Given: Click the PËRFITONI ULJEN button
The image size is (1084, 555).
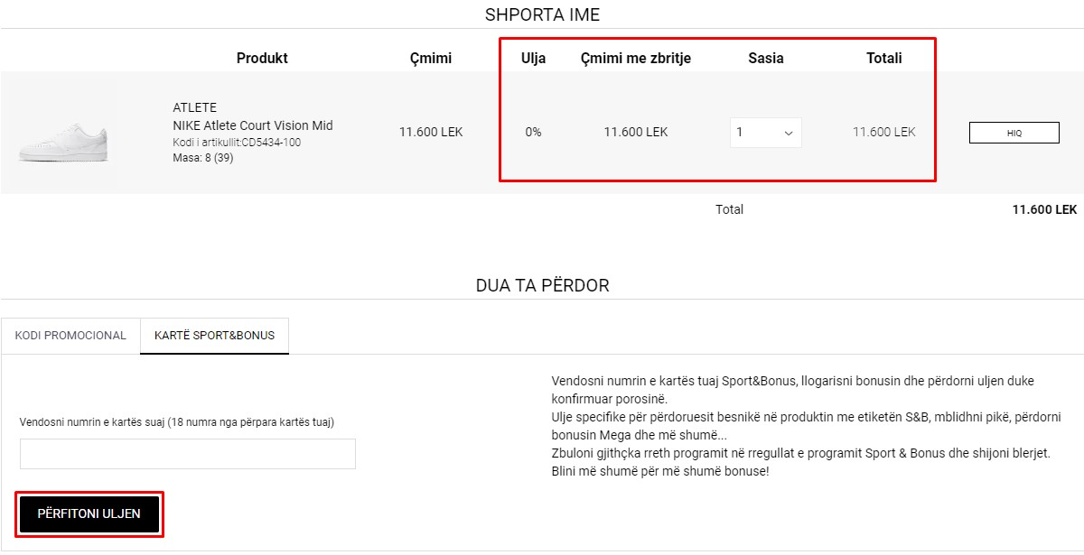Looking at the screenshot, I should (x=89, y=513).
